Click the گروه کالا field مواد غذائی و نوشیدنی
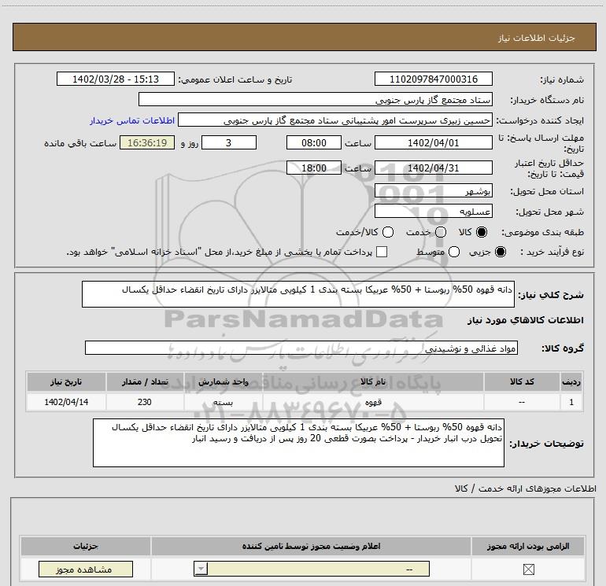 (301, 348)
